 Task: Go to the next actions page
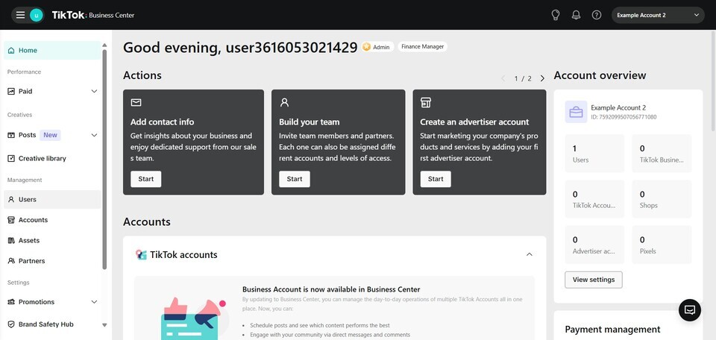pos(542,78)
